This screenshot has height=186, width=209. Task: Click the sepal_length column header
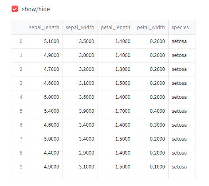[44, 27]
